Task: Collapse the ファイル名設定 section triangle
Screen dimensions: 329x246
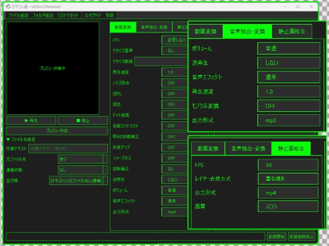Action: click(x=8, y=139)
